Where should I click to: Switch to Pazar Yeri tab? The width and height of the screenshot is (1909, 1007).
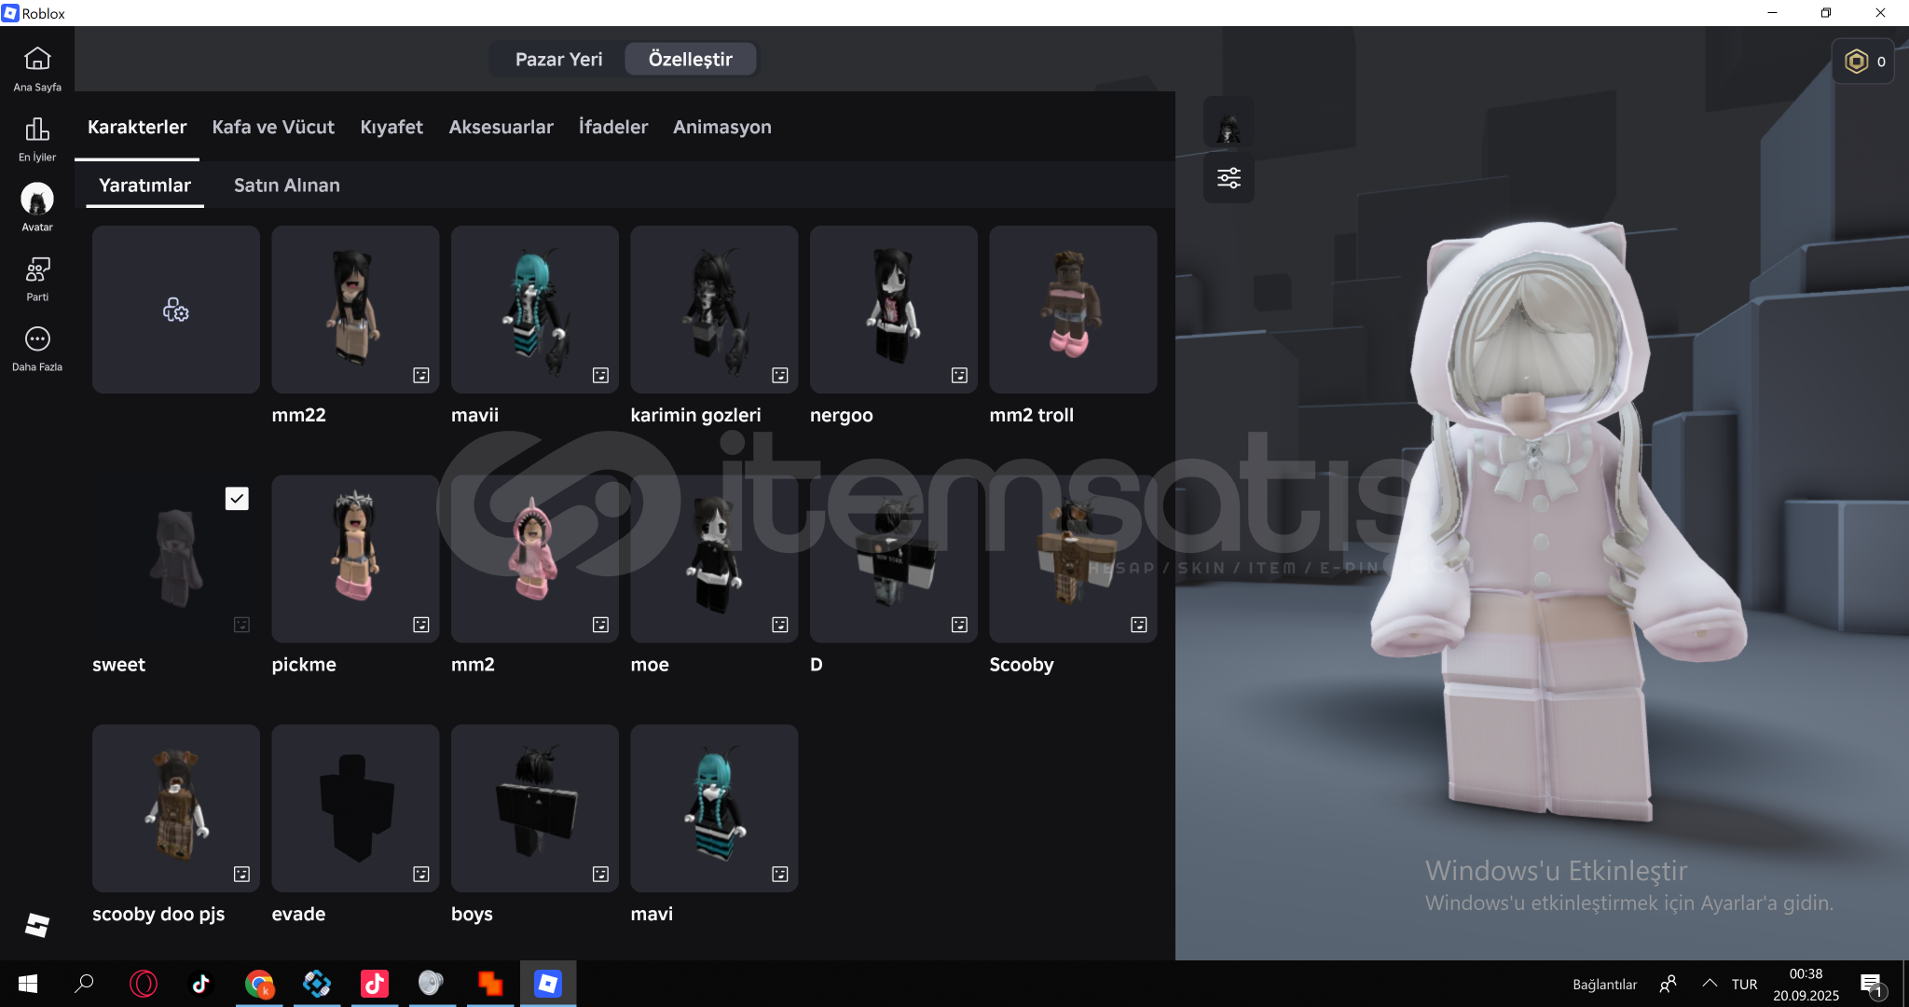click(x=558, y=59)
